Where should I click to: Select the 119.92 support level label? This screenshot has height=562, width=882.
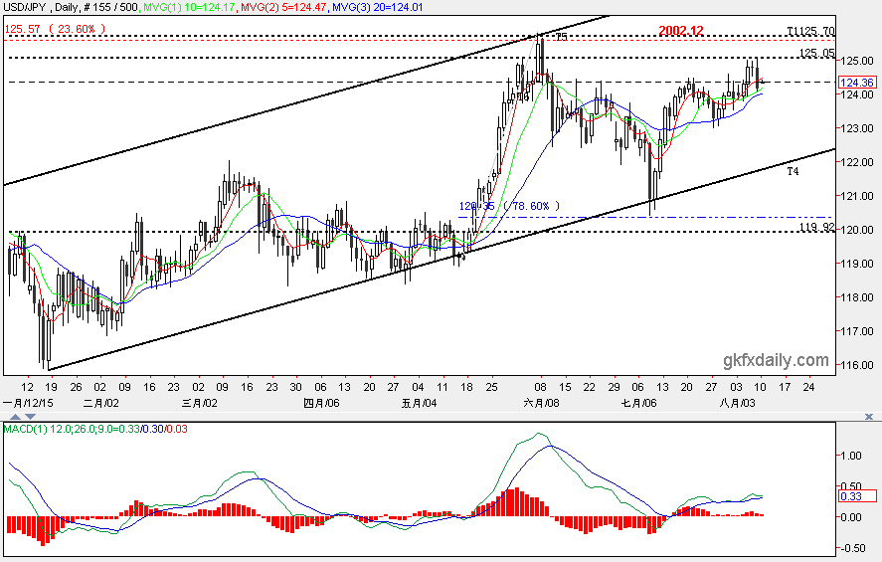coord(816,227)
